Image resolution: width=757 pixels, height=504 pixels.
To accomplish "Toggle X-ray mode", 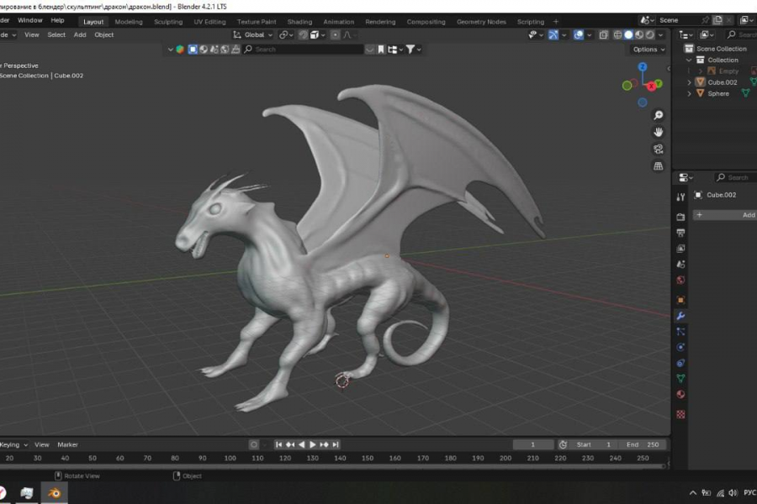I will point(603,34).
